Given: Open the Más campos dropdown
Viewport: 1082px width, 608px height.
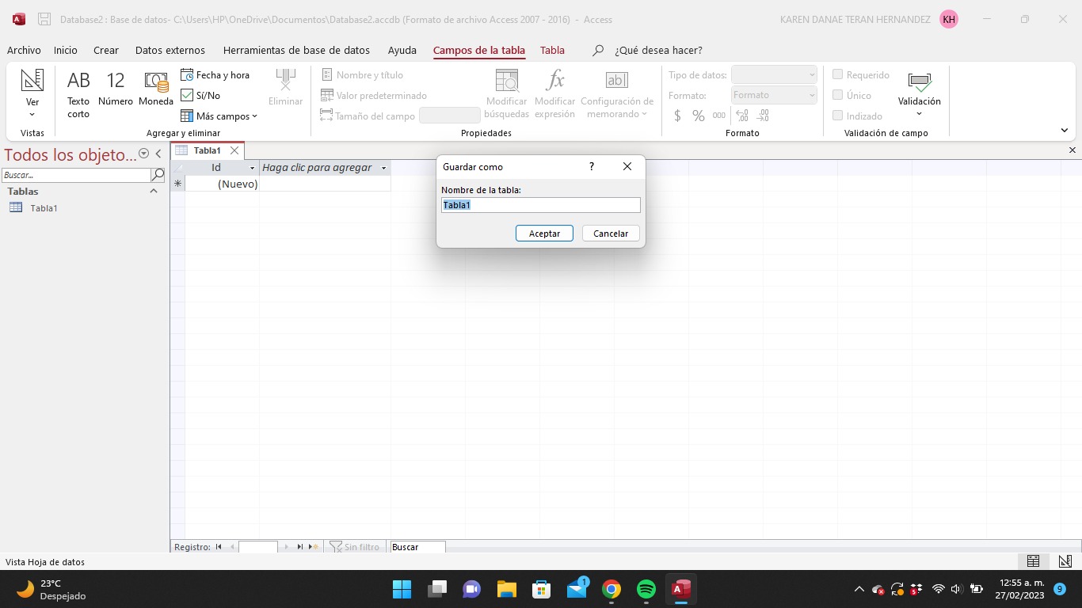Looking at the screenshot, I should (219, 116).
